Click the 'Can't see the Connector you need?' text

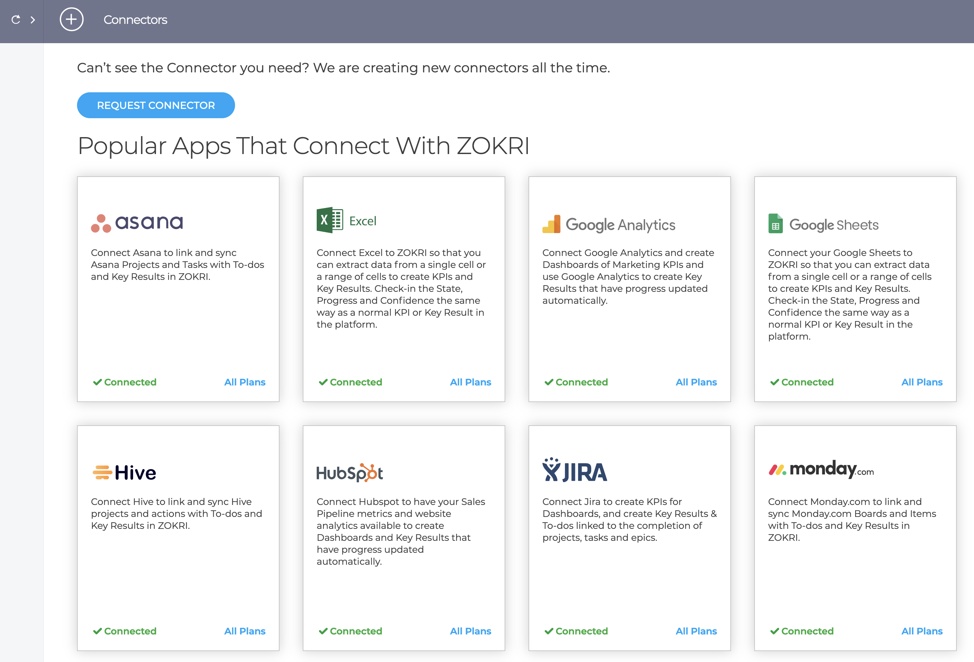tap(193, 67)
